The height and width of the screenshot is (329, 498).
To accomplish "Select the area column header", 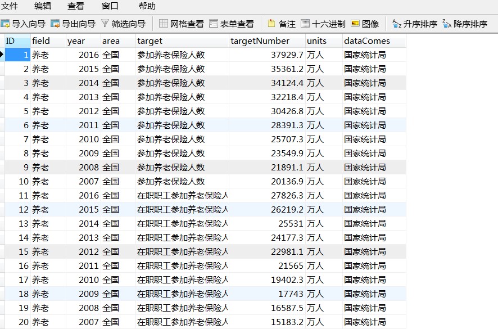I will point(118,41).
